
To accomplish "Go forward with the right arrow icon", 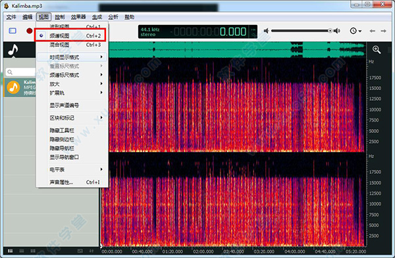I will click(x=383, y=31).
